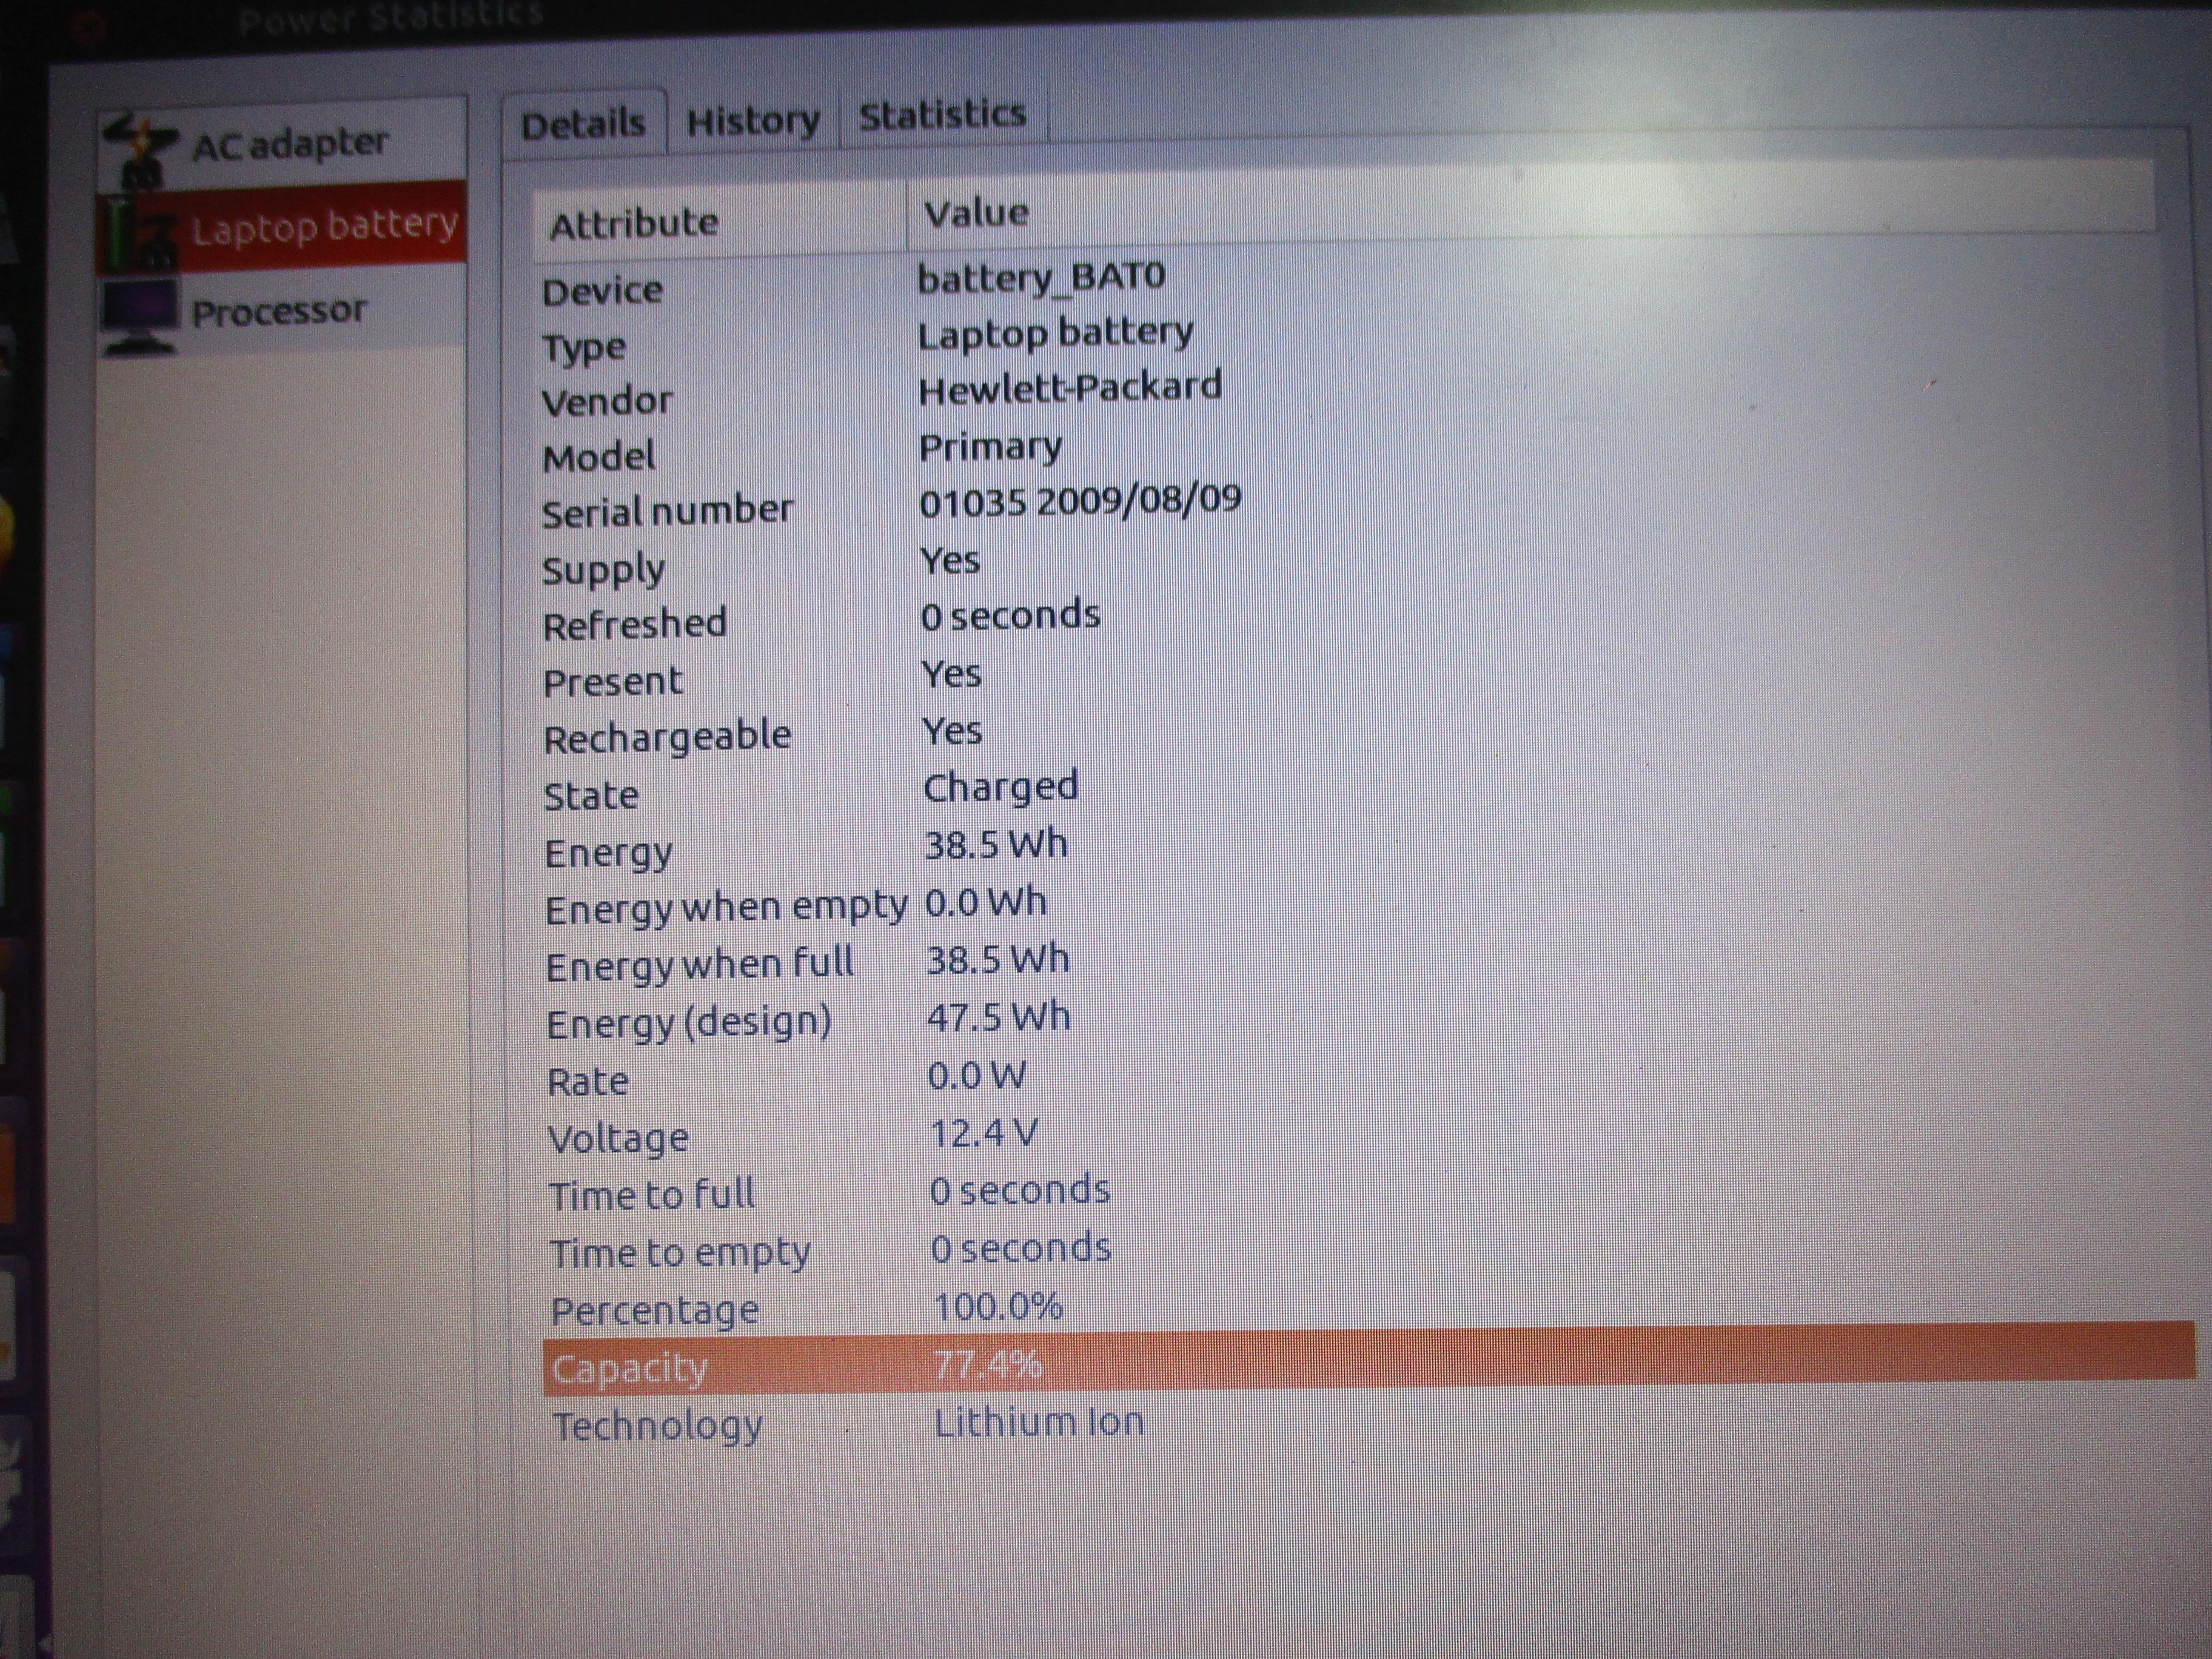
Task: Select the State attribute label
Action: click(x=591, y=796)
